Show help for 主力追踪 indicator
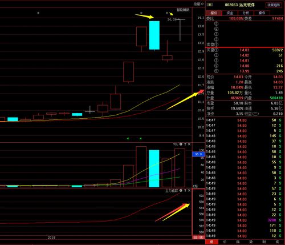Viewport: 285px width, 245px height. 185,190
